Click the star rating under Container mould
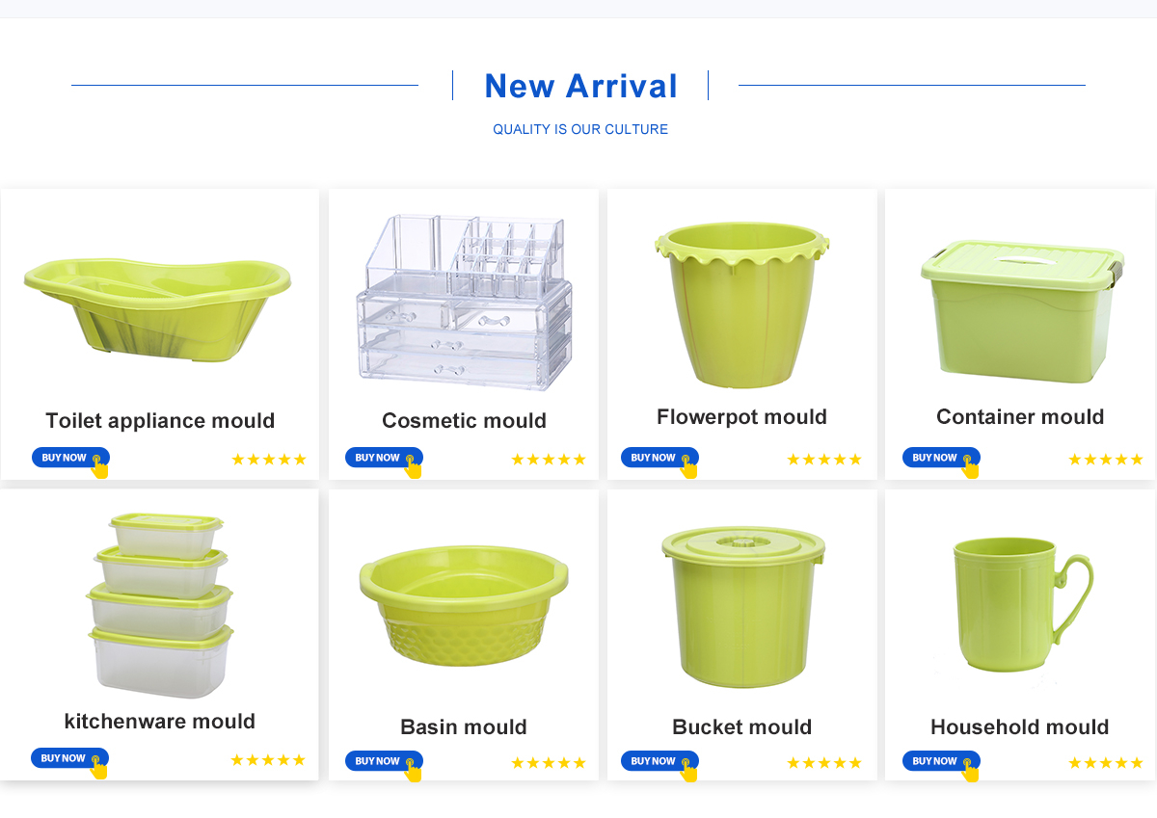1157x818 pixels. point(1105,460)
